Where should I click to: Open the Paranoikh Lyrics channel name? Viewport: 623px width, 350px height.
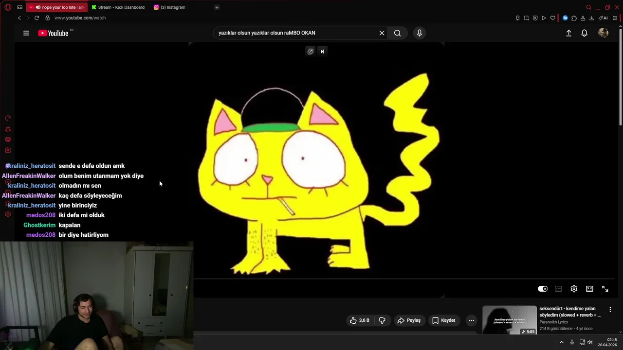(553, 322)
